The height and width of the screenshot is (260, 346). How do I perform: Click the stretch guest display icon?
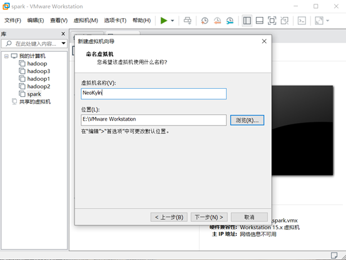click(319, 21)
